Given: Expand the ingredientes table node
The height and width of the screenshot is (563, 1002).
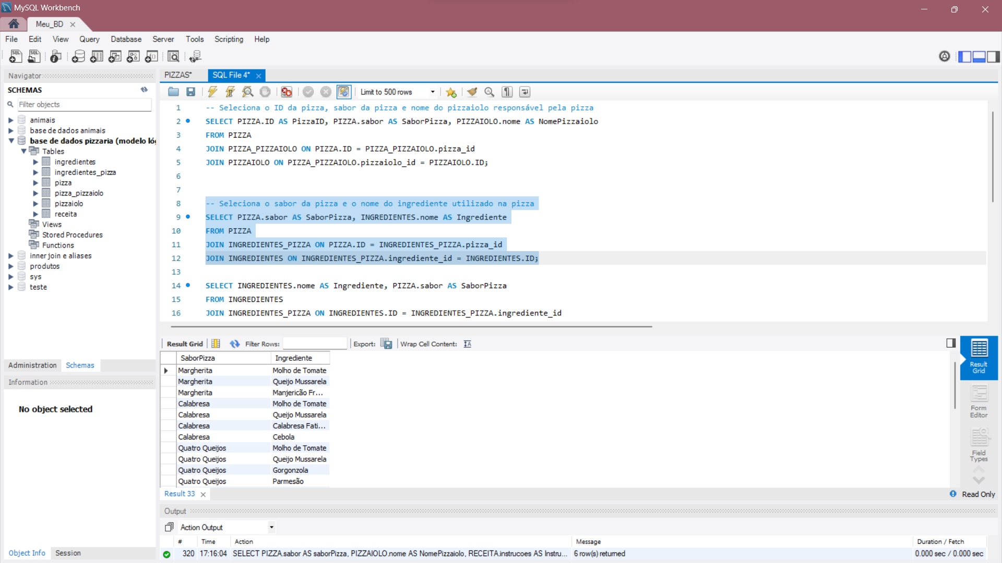Looking at the screenshot, I should pos(35,162).
